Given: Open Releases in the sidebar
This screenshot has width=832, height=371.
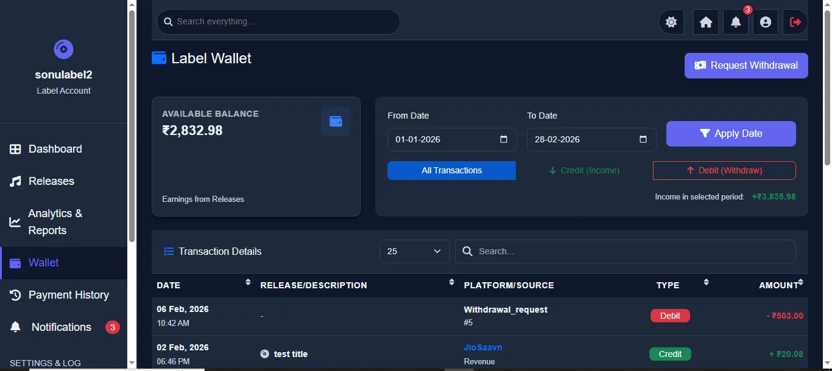Looking at the screenshot, I should 63,181.
